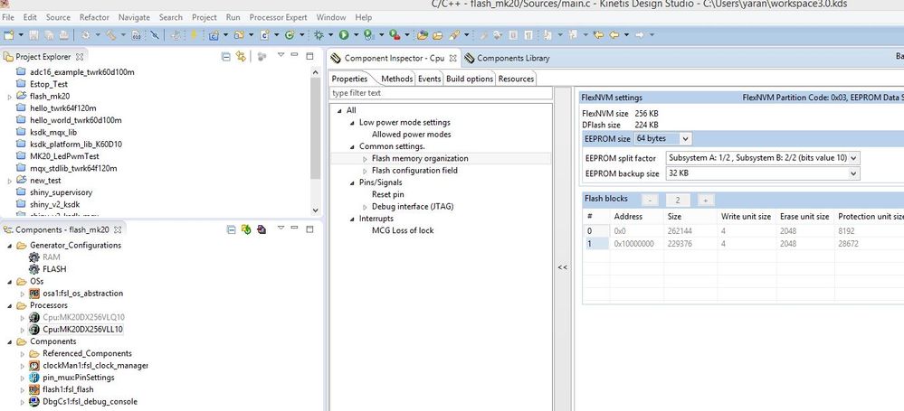Click the 262144 size cell
Image resolution: width=904 pixels, height=411 pixels.
690,231
